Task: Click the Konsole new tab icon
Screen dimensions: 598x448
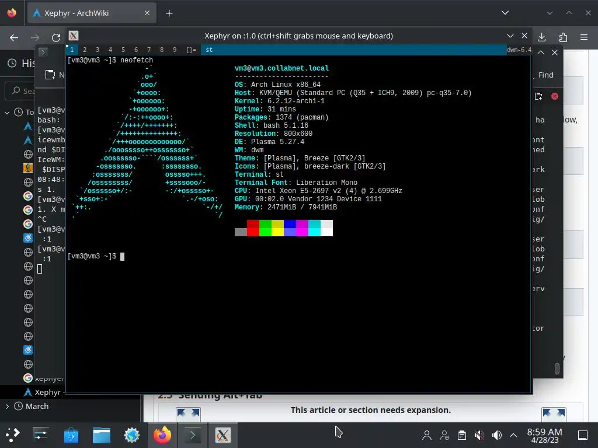Action: [538, 96]
